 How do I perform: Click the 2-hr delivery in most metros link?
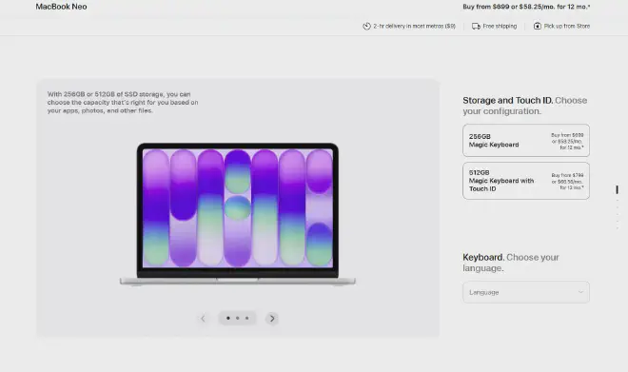coord(414,26)
